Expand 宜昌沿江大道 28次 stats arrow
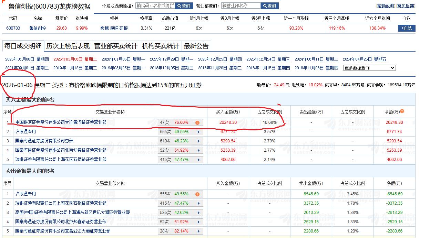 click(x=198, y=231)
